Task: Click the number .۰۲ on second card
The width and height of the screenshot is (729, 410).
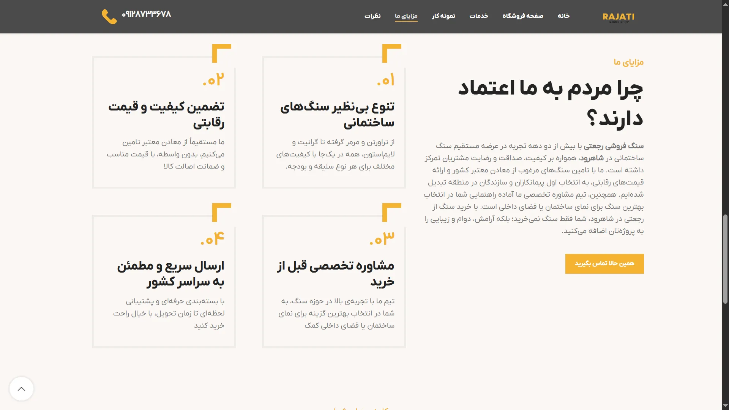Action: (x=213, y=80)
